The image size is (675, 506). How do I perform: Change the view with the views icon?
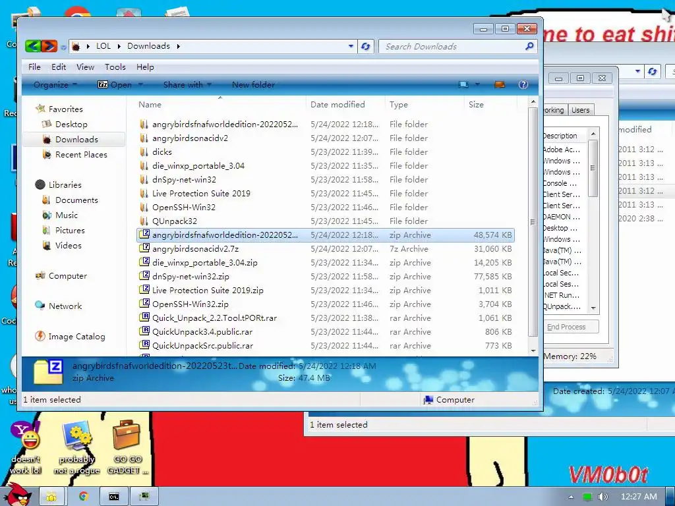pos(463,85)
